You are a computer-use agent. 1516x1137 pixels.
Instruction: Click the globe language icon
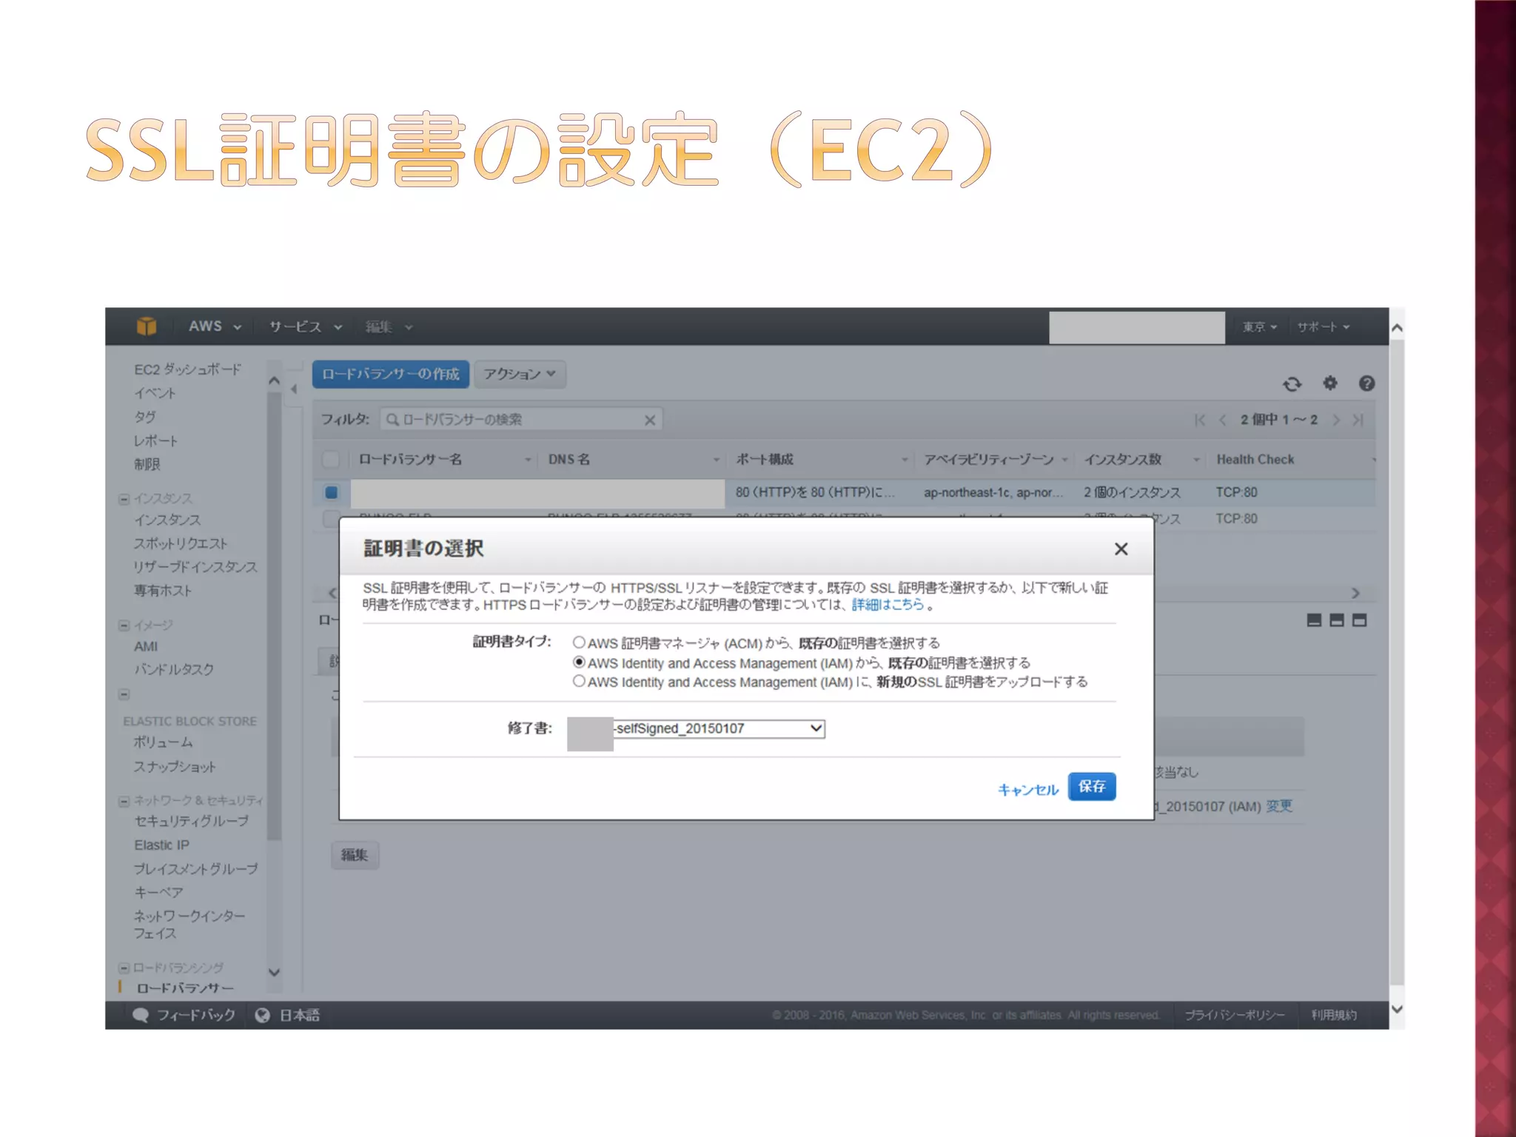tap(262, 1015)
